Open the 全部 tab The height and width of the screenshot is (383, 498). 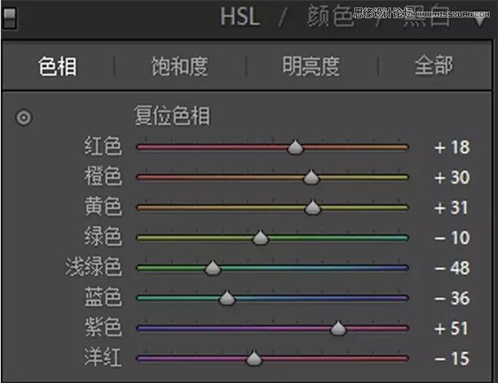coord(433,65)
